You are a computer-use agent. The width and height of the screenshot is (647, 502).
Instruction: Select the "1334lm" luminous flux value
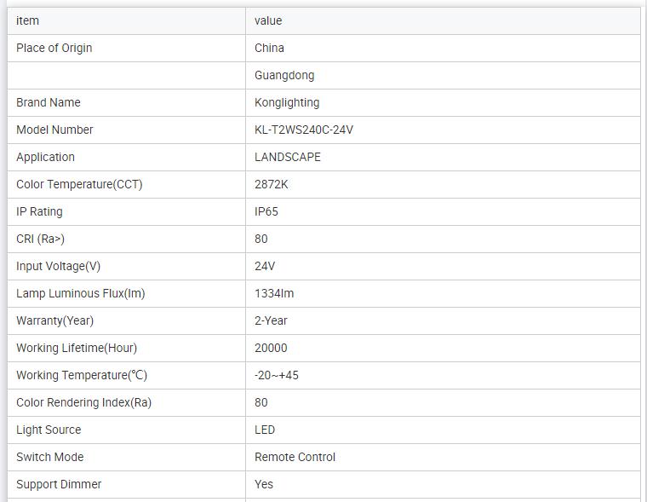click(274, 293)
